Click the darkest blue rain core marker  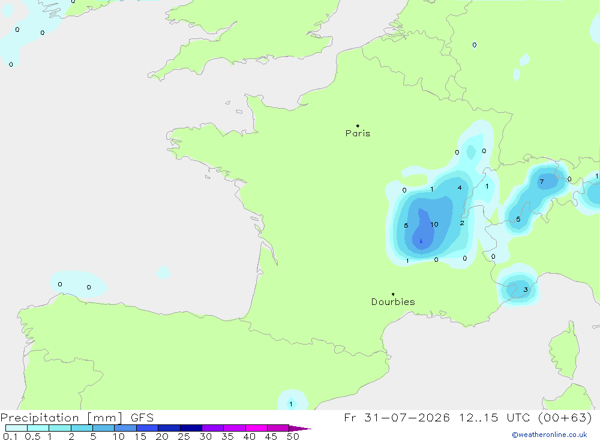[x=421, y=241]
